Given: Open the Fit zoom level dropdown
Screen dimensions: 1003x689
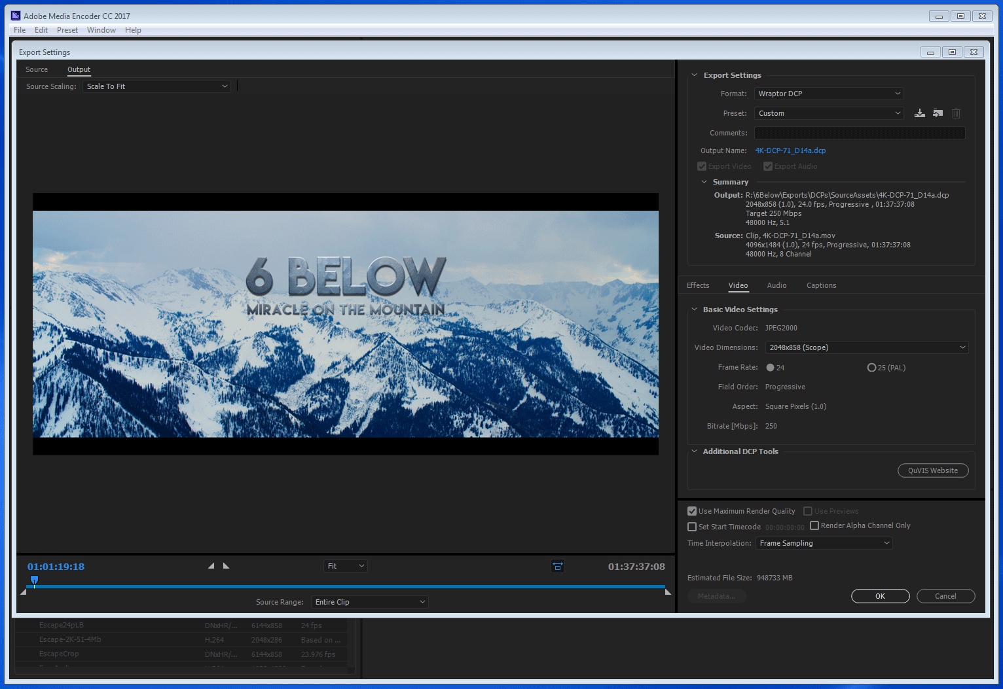Looking at the screenshot, I should [346, 566].
